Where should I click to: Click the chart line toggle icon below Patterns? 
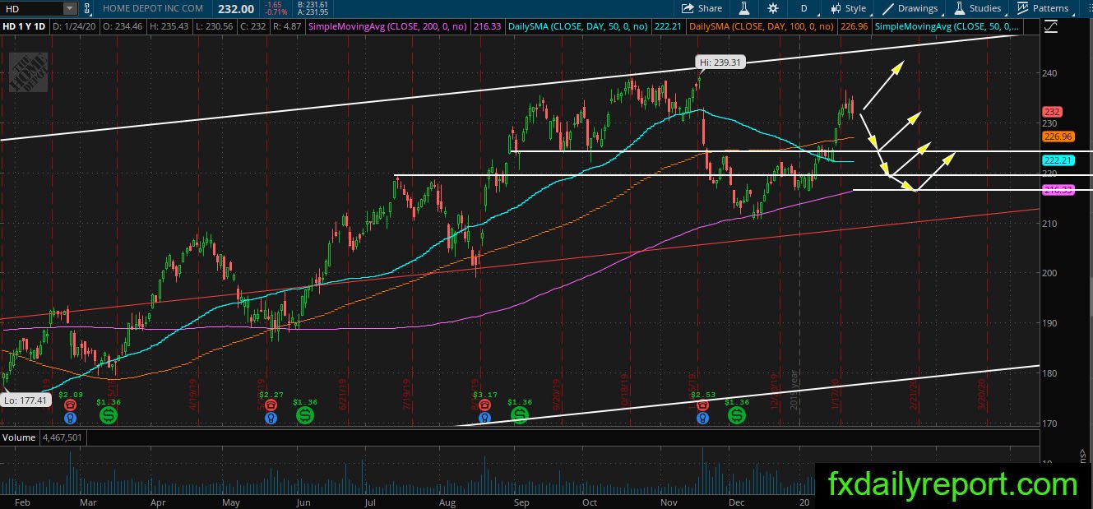(1050, 27)
